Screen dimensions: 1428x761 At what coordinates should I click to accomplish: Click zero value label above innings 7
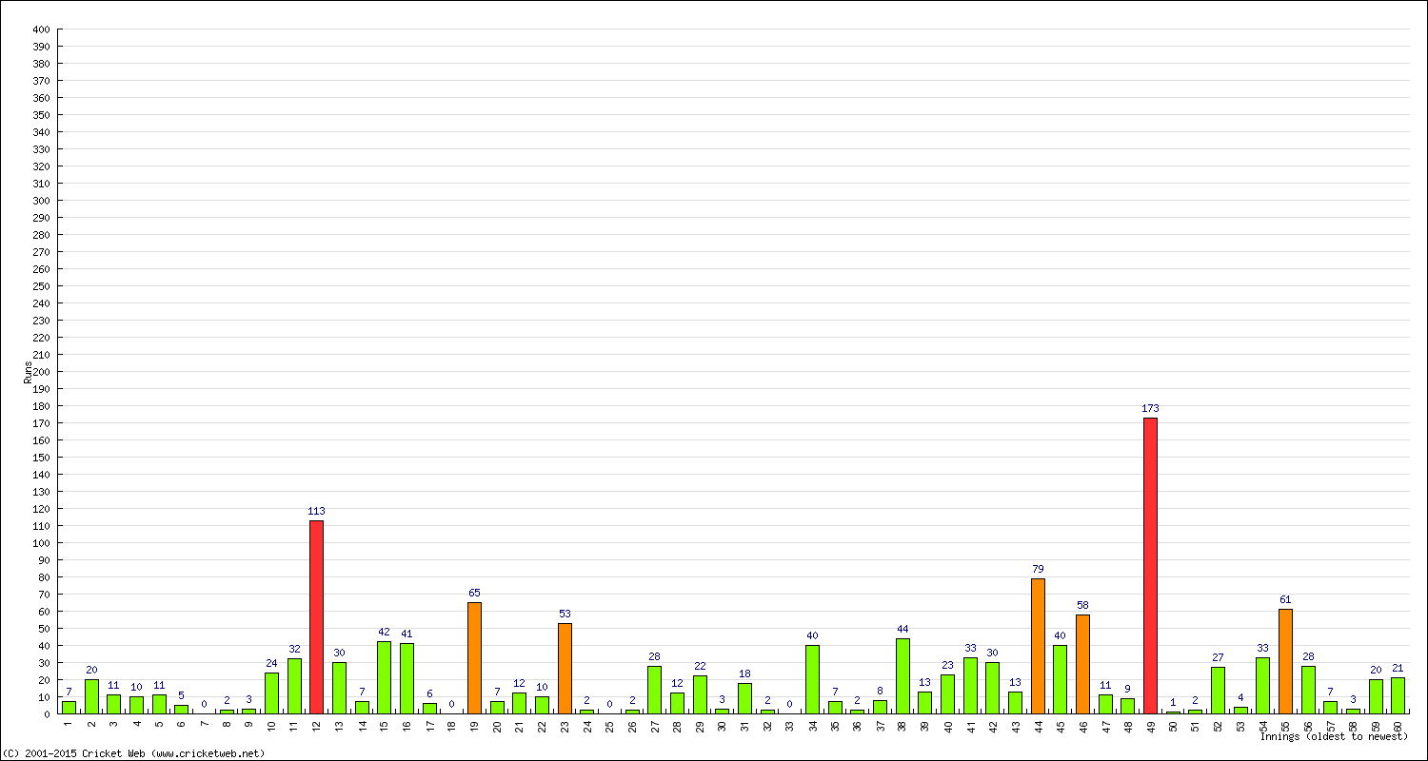(204, 704)
